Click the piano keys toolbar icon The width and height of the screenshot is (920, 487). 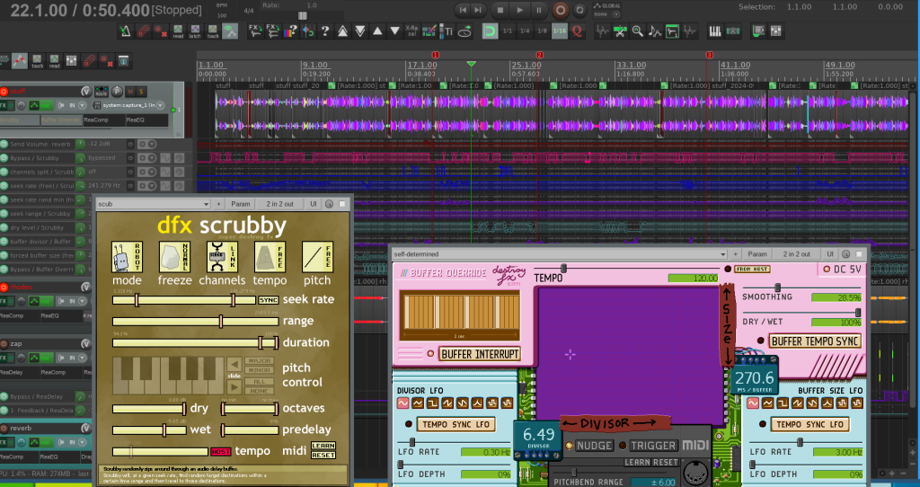coord(715,31)
